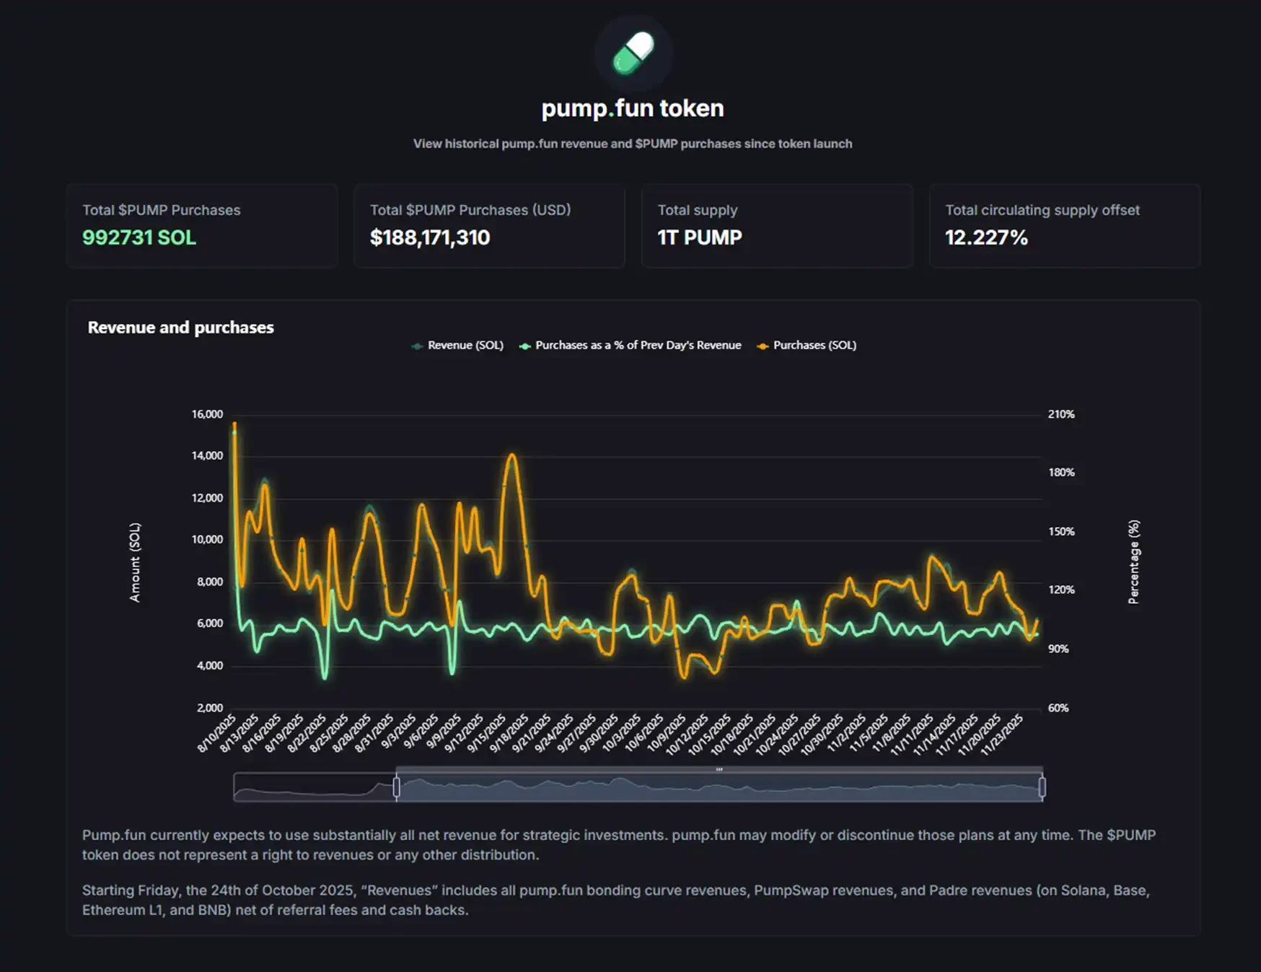Toggle visibility of the Revenue (SOL) series
This screenshot has width=1261, height=972.
(x=457, y=346)
